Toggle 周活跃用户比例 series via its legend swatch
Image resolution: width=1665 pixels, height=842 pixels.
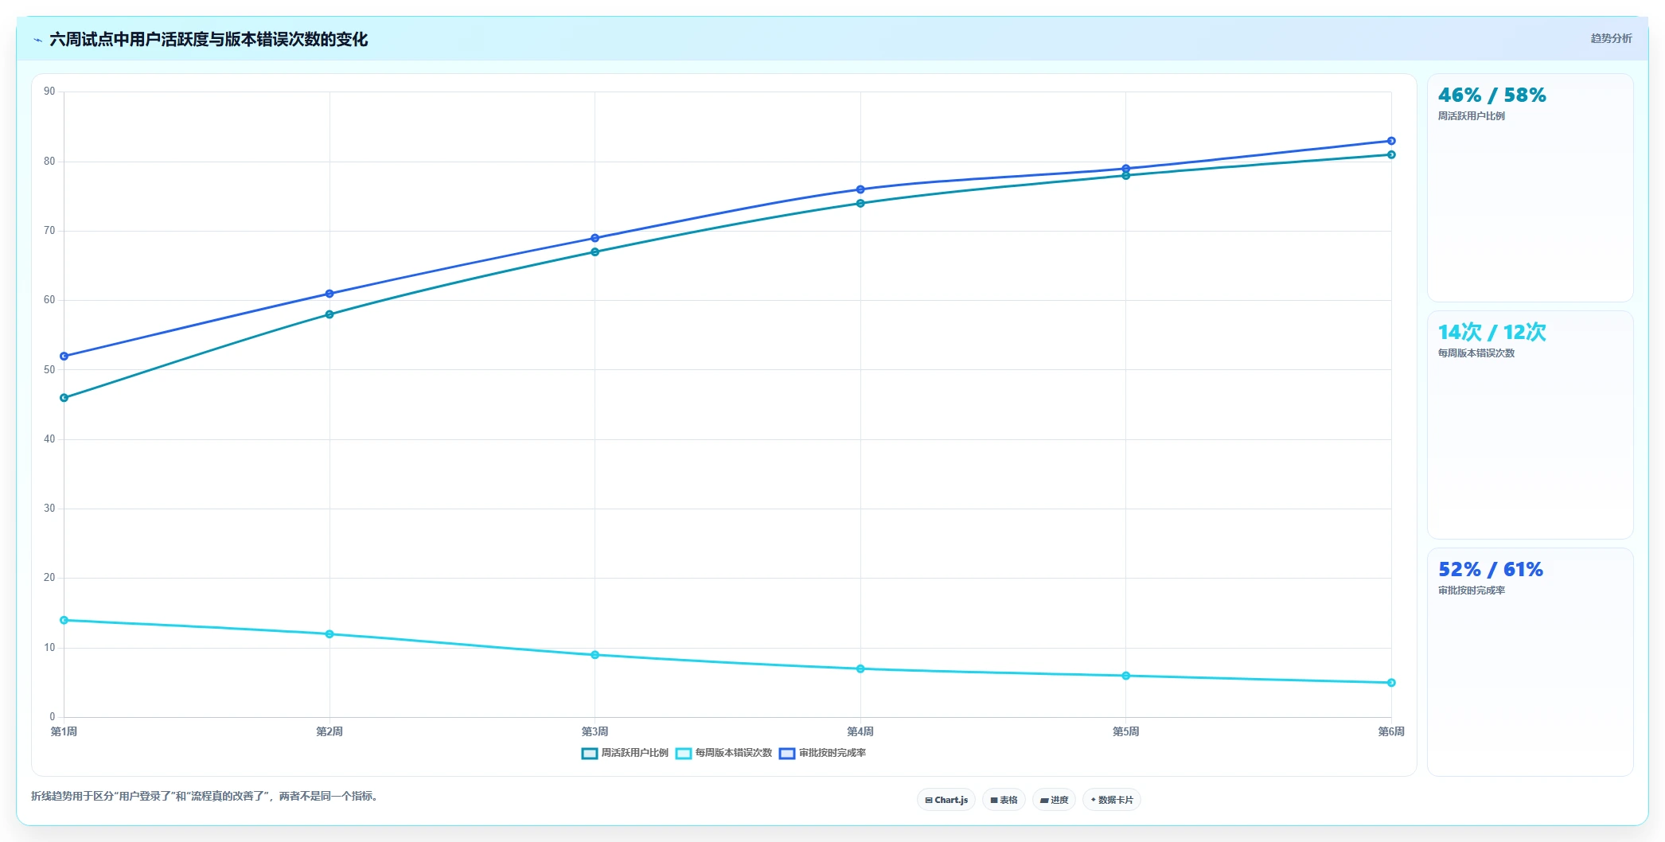click(590, 754)
